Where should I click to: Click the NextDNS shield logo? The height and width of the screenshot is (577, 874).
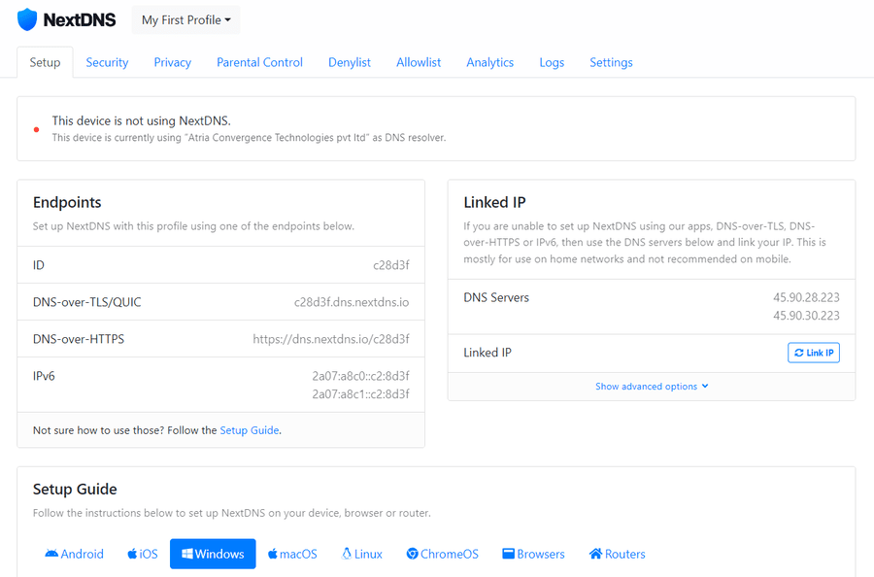click(27, 20)
